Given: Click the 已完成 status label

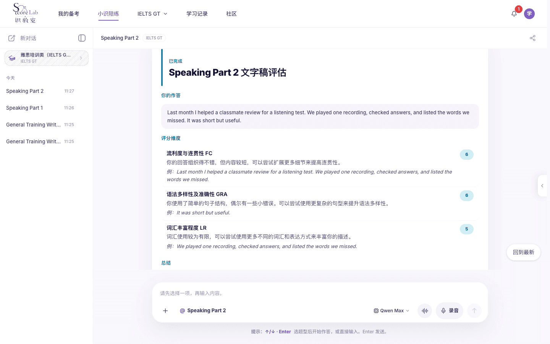Looking at the screenshot, I should pos(176,61).
